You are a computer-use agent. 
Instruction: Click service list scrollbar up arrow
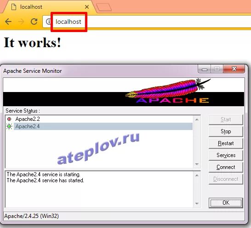point(197,119)
